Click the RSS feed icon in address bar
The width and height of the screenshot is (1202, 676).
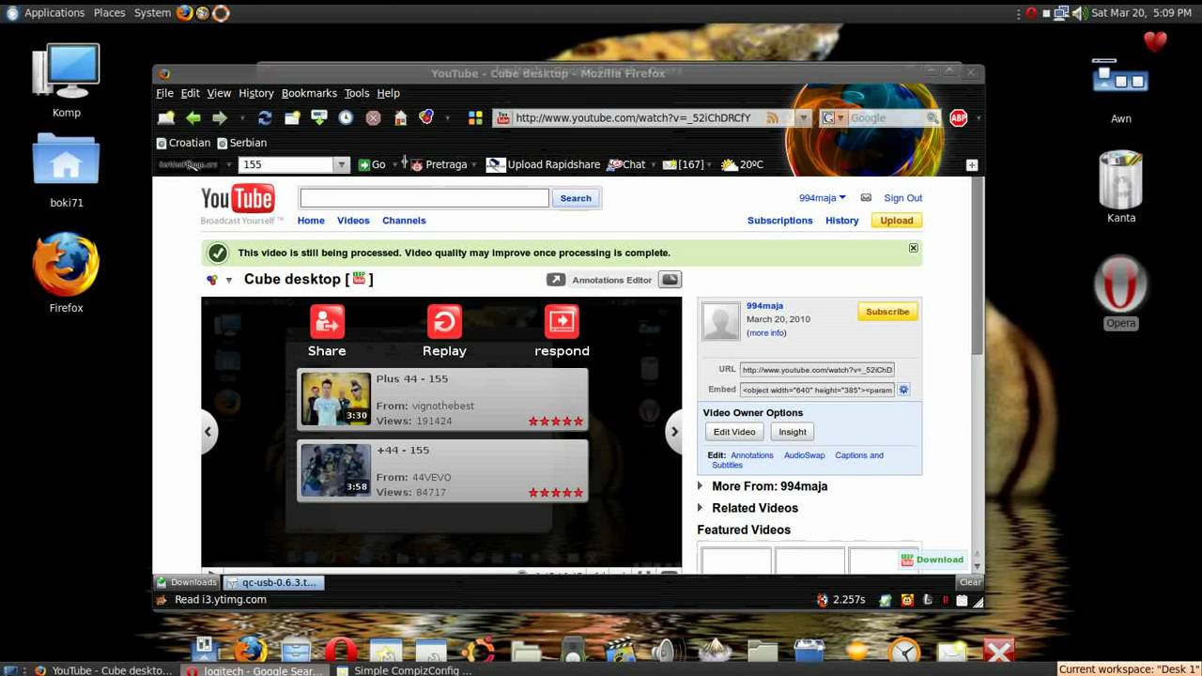[x=772, y=118]
